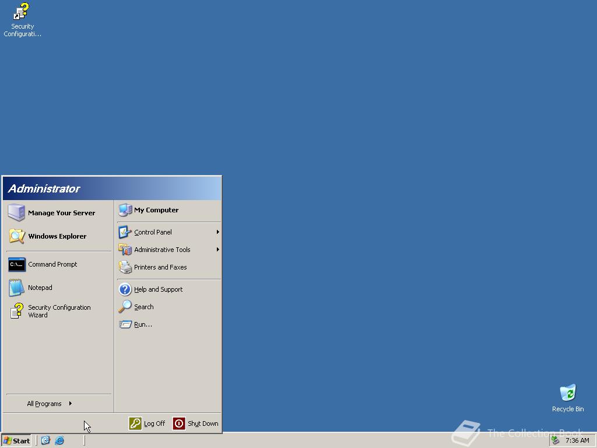Select the Windows Explorer text entry
The height and width of the screenshot is (448, 597).
[x=57, y=236]
